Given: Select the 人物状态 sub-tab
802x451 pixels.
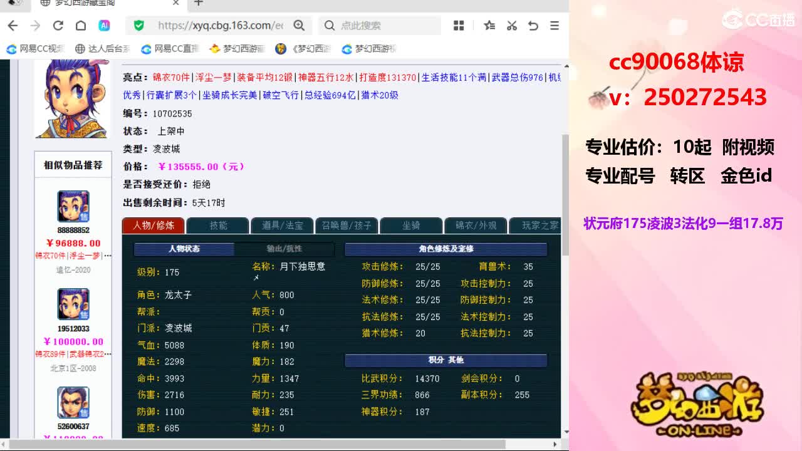Looking at the screenshot, I should pyautogui.click(x=184, y=249).
